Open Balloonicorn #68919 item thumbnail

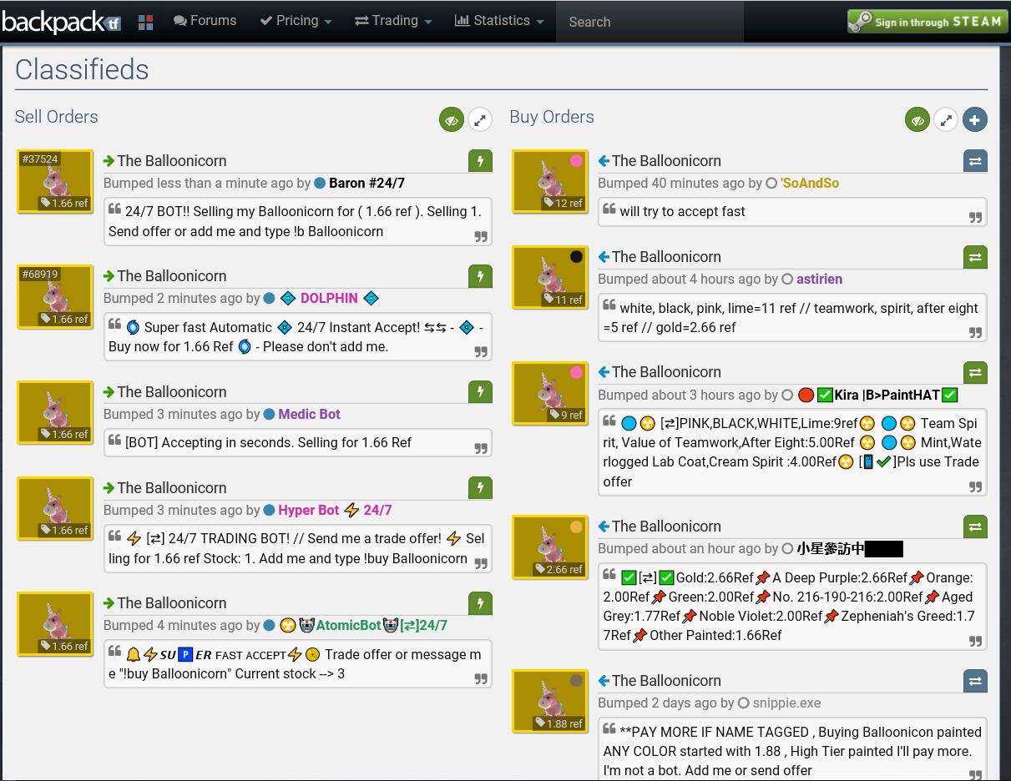(54, 297)
